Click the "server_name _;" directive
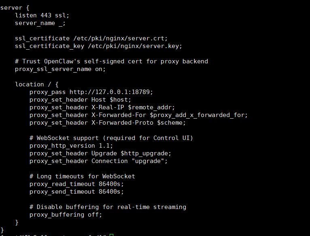310x236 pixels. click(x=40, y=23)
